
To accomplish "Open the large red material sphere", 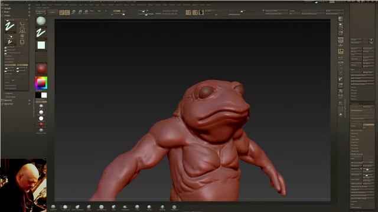I will point(41,68).
